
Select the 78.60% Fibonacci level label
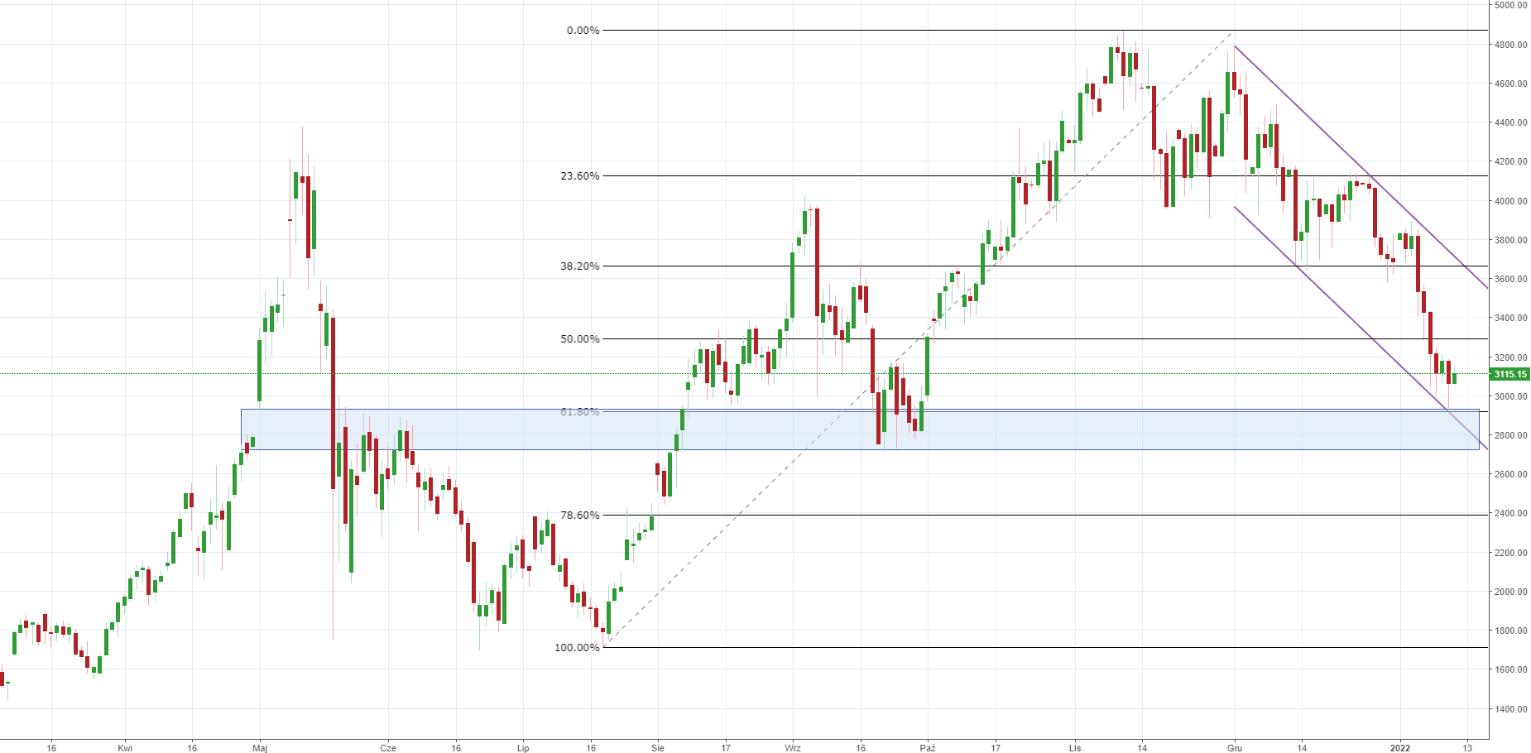[x=580, y=516]
